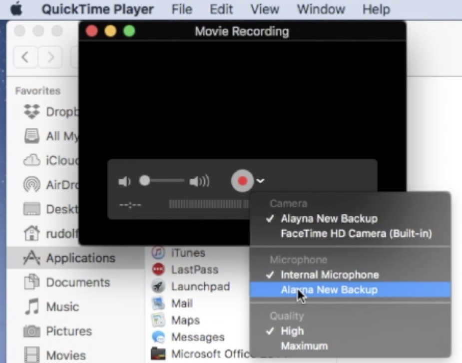Click the low volume speaker icon

tap(124, 182)
